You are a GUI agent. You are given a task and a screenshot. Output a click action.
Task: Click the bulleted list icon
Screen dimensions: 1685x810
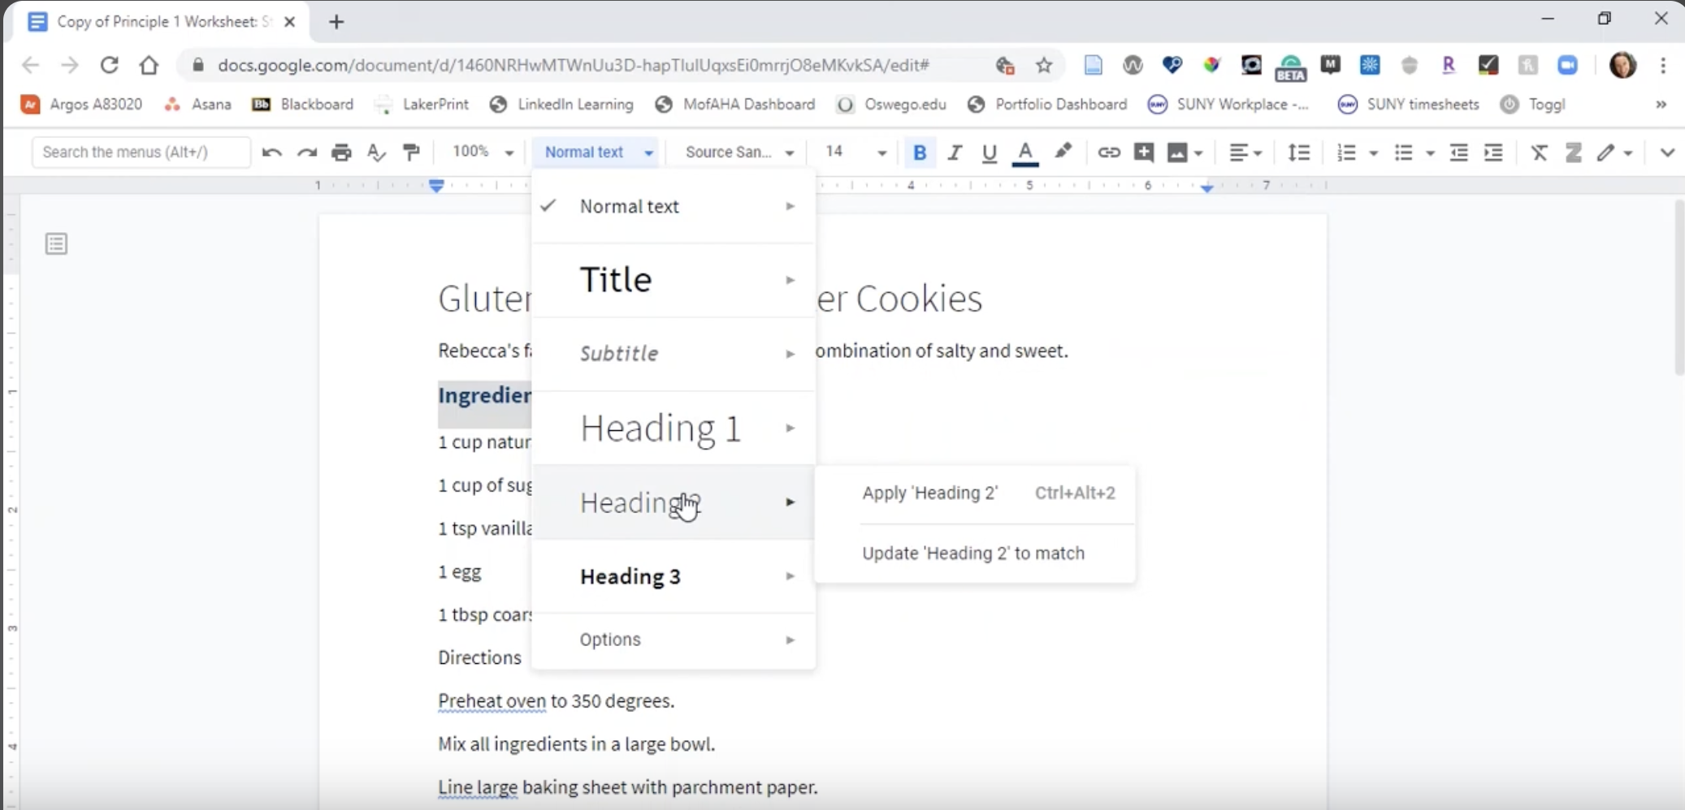tap(1403, 153)
